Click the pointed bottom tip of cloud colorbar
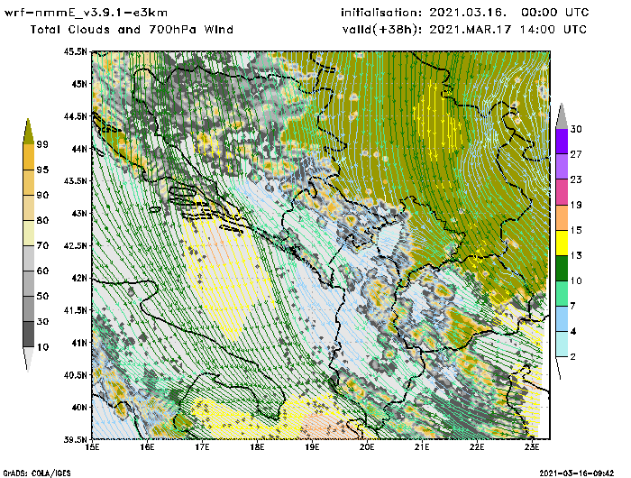631x478 pixels. click(28, 359)
